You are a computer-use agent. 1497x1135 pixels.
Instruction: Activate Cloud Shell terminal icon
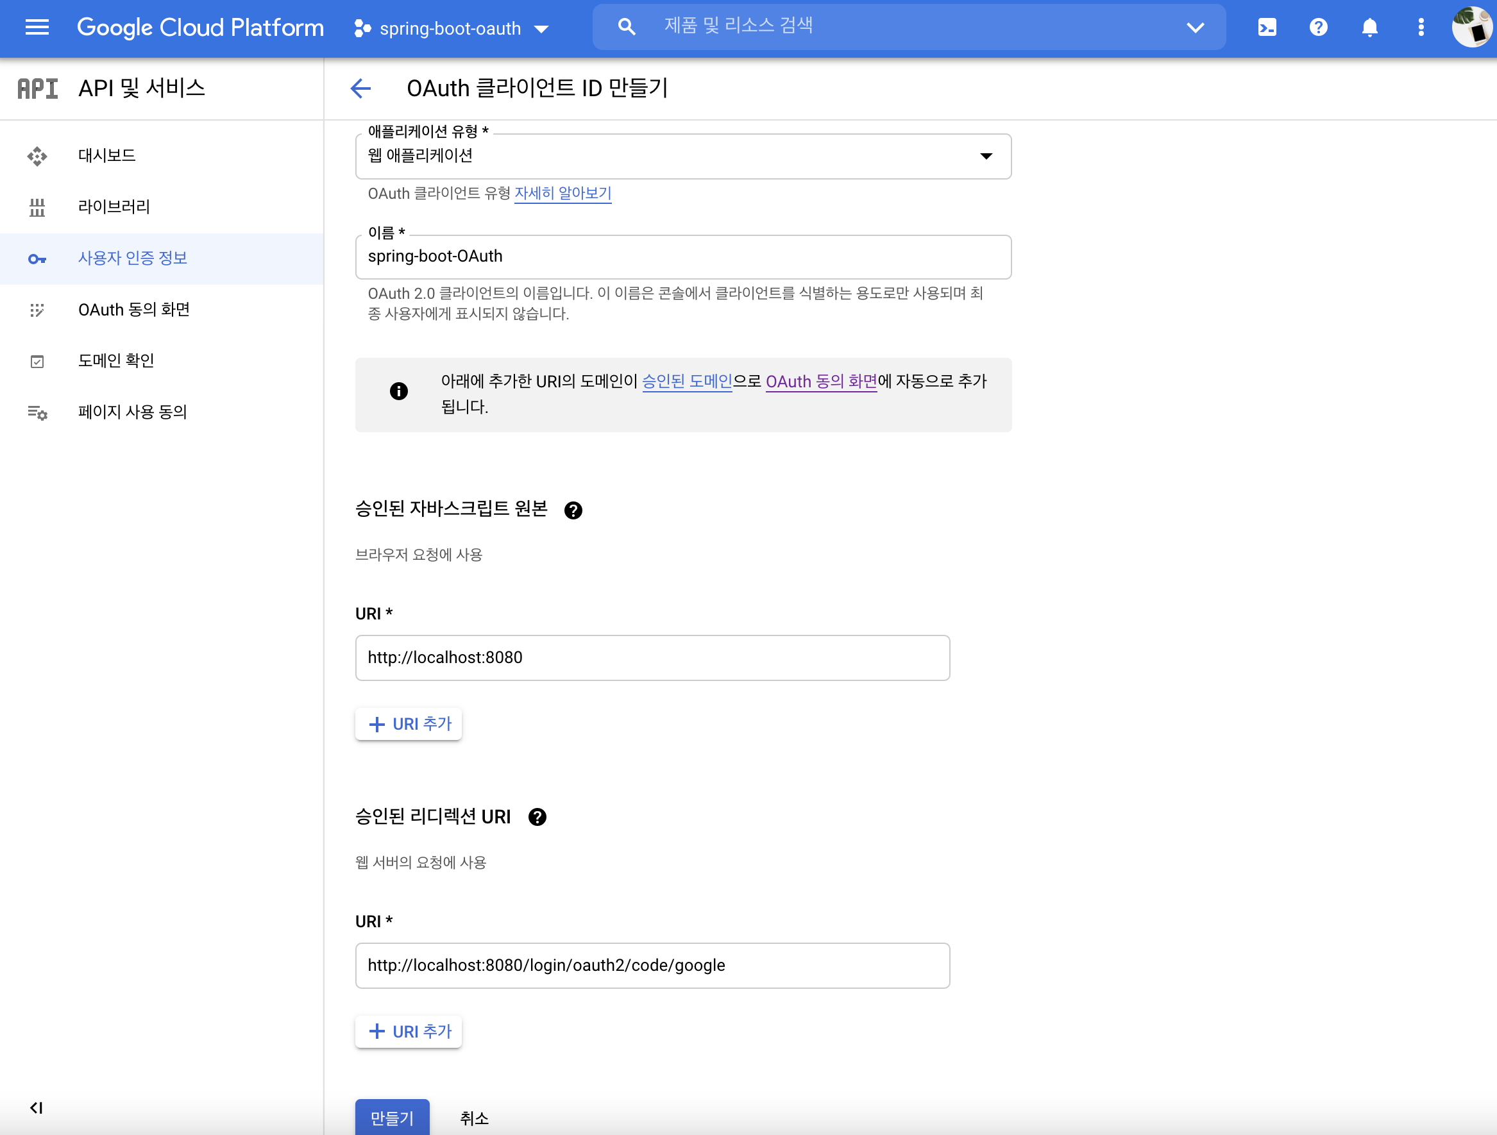point(1267,28)
